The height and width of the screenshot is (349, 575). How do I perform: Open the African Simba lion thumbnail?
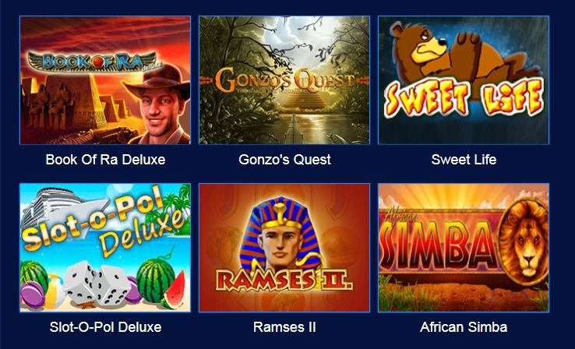coord(464,248)
